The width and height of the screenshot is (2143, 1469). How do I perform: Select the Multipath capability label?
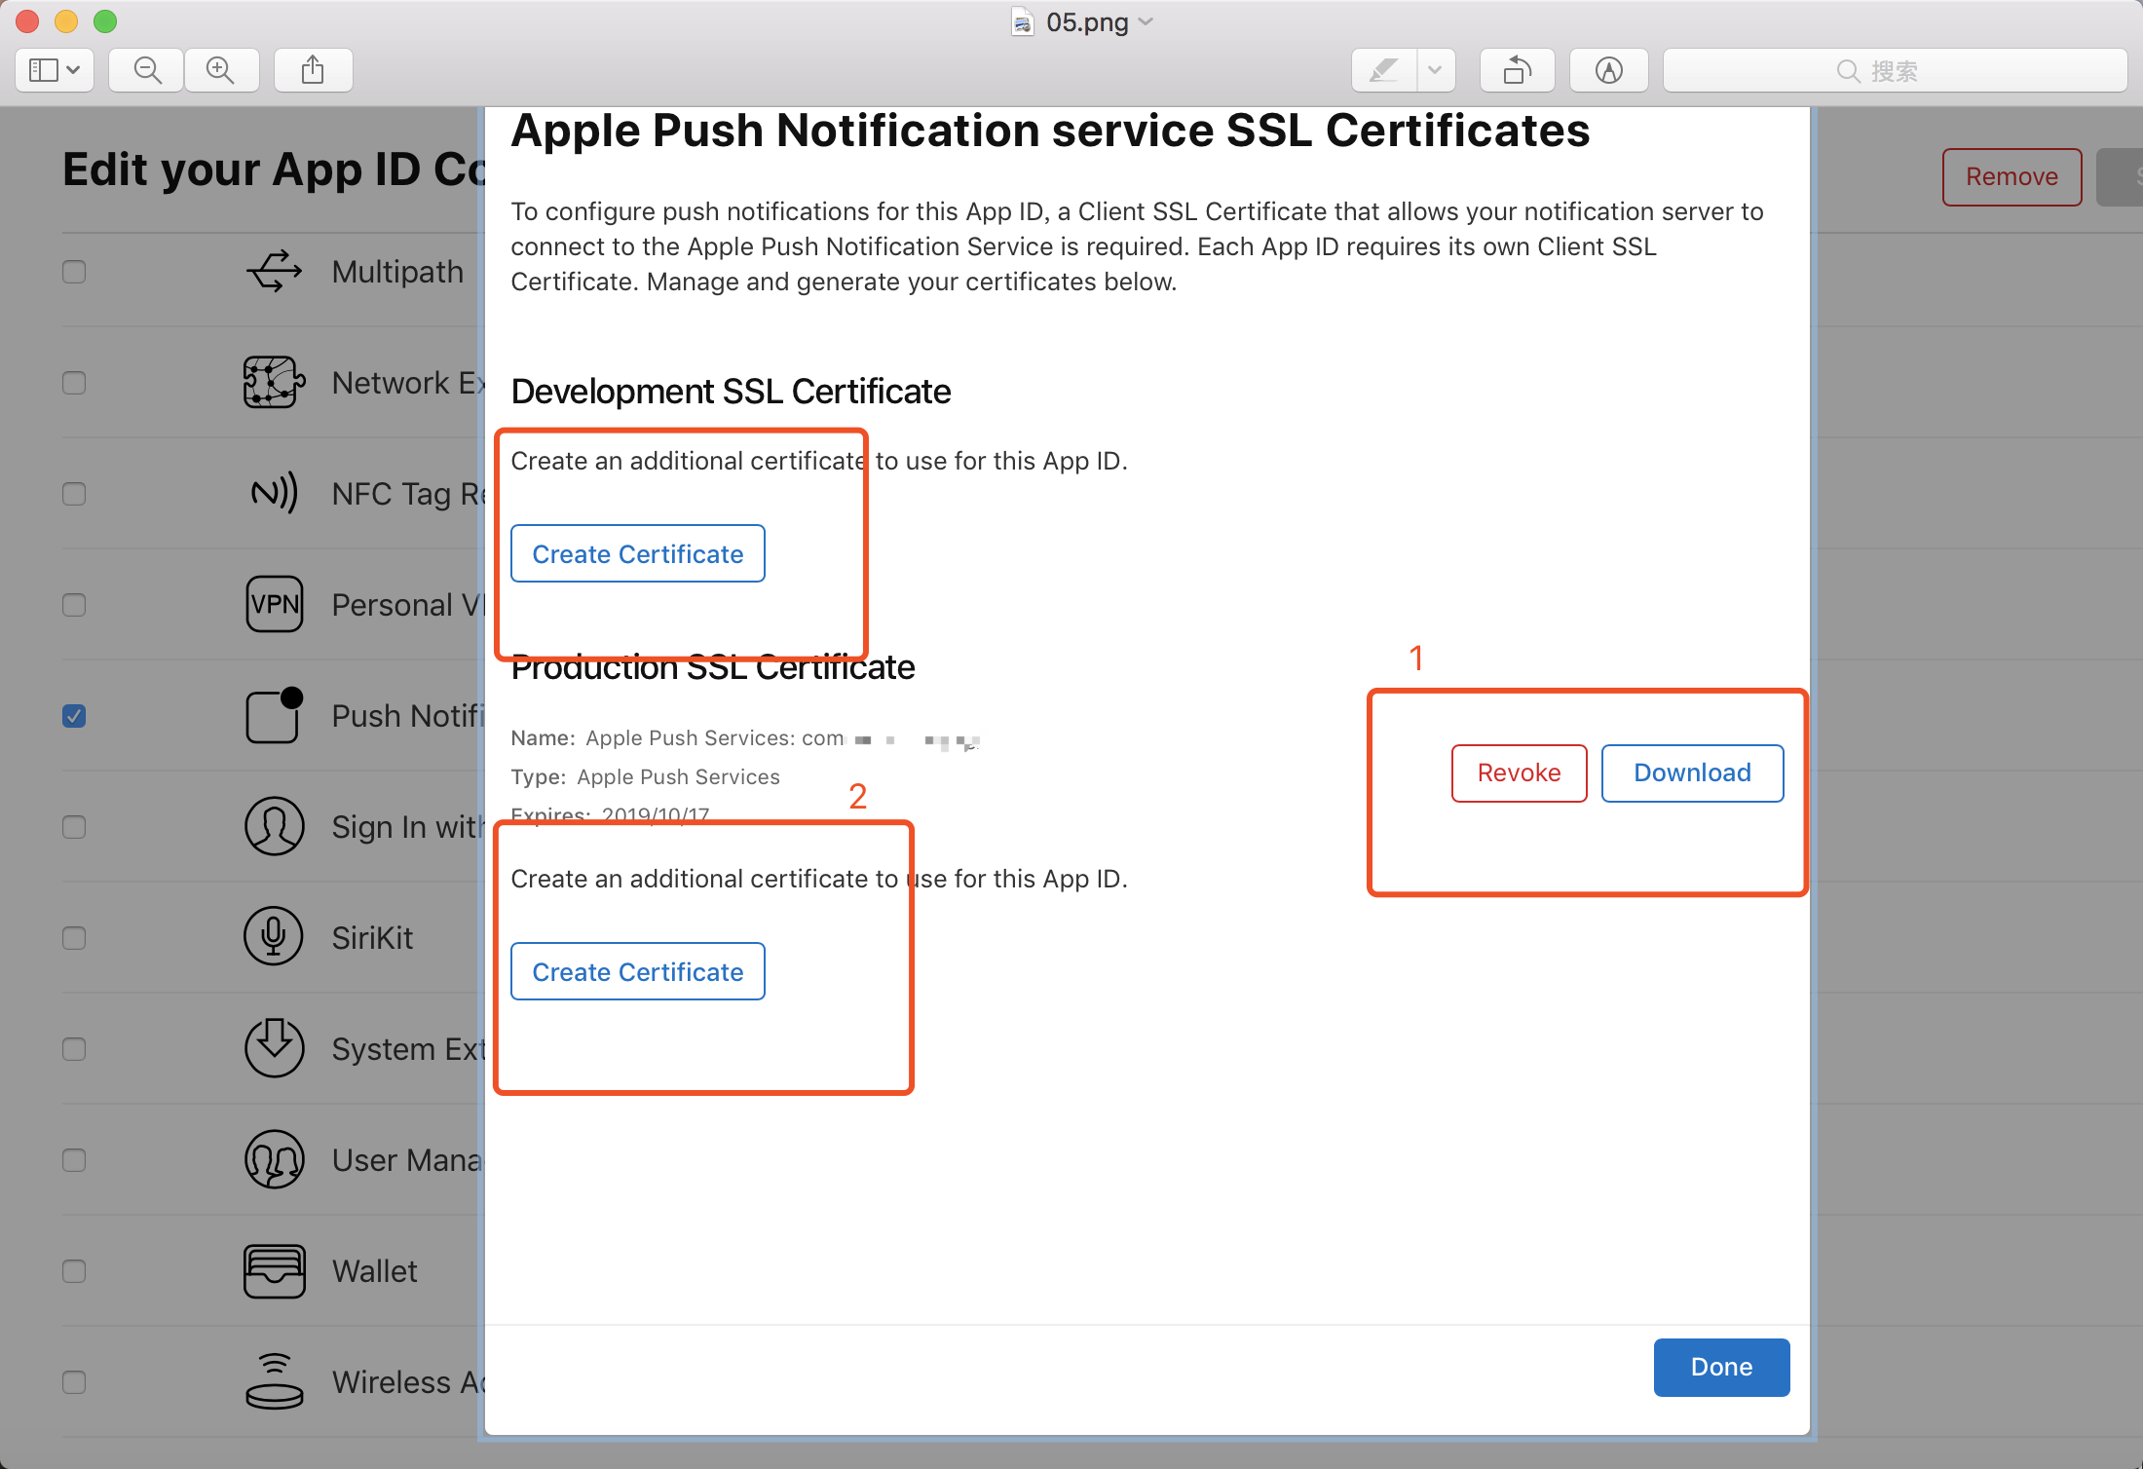(x=397, y=272)
